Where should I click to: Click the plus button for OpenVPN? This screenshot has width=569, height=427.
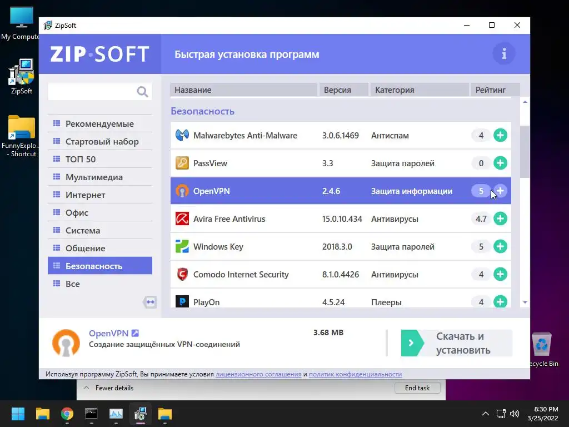500,191
